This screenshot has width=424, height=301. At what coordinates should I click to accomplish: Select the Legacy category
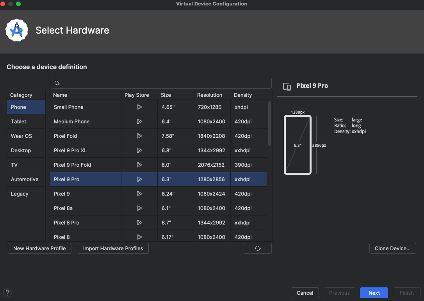click(26, 194)
